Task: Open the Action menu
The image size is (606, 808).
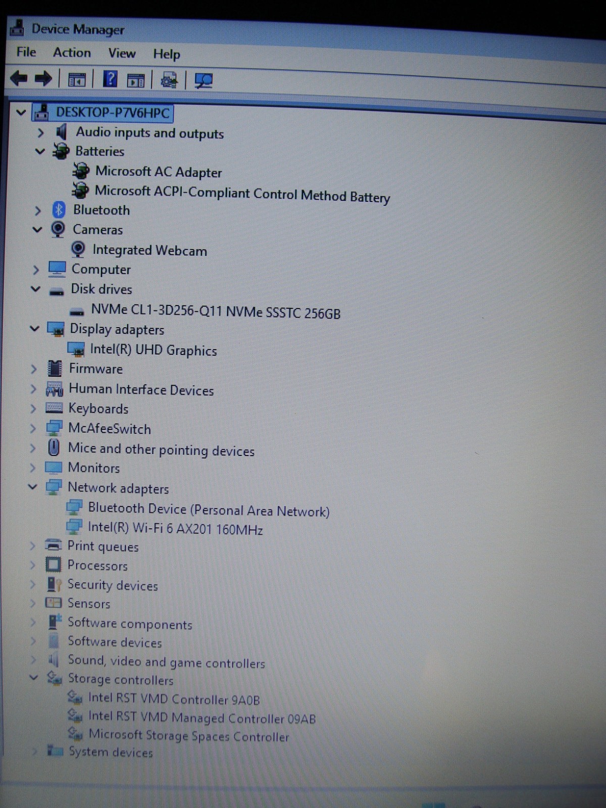Action: click(72, 53)
